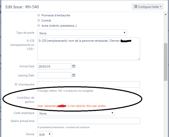Image resolution: width=169 pixels, height=137 pixels.
Task: Click the 'Devise' label
Action: pyautogui.click(x=30, y=134)
